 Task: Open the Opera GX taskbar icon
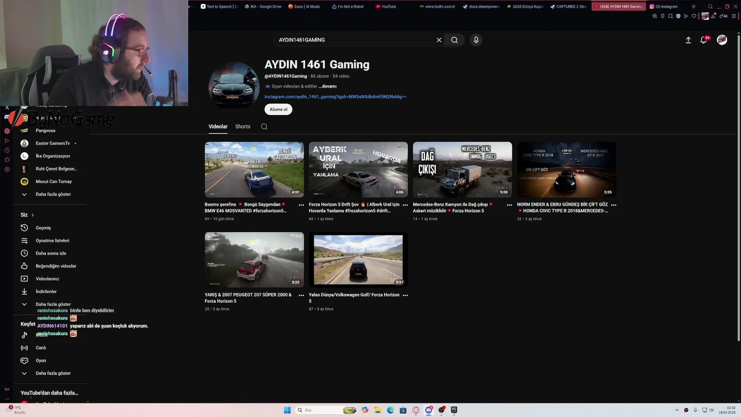pos(416,410)
